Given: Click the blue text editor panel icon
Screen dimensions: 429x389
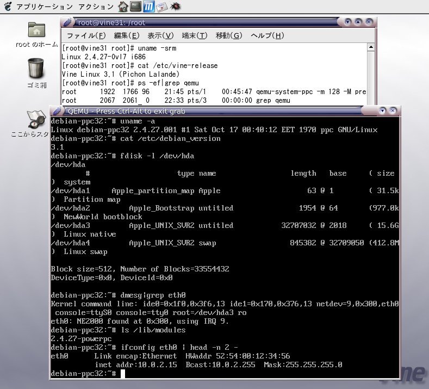Looking at the screenshot, I should pos(148,7).
